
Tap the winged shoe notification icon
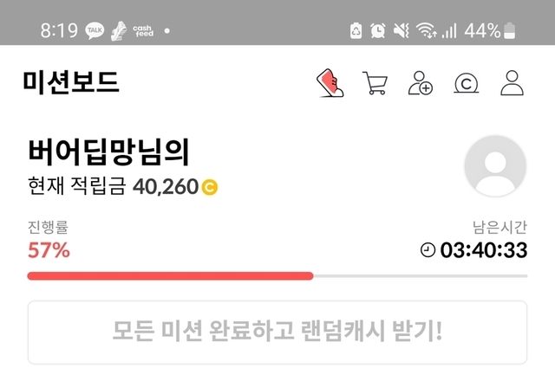click(x=119, y=31)
